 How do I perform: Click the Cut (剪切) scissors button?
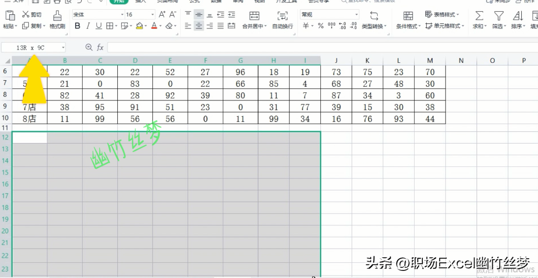click(31, 14)
